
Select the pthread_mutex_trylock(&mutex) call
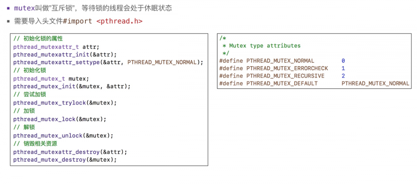pyautogui.click(x=65, y=102)
